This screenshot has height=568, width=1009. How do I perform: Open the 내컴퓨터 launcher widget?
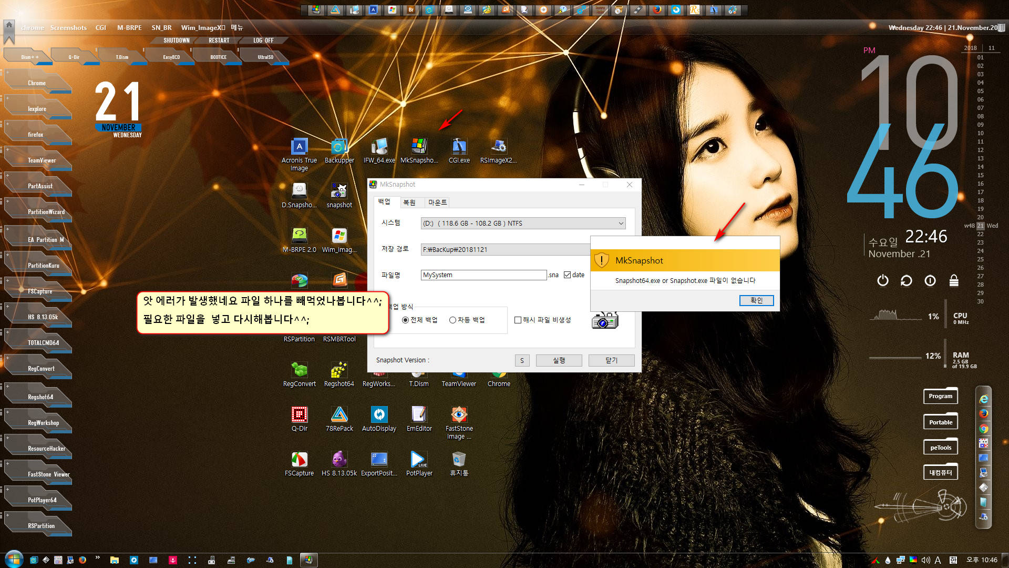(x=940, y=472)
